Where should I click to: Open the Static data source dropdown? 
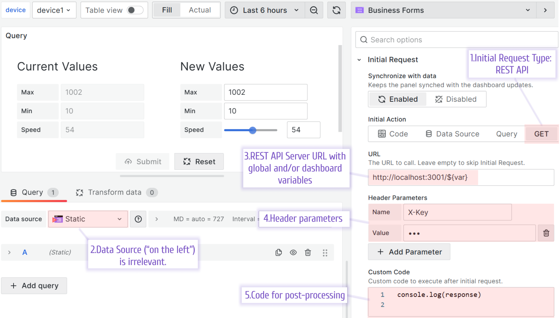pyautogui.click(x=87, y=219)
